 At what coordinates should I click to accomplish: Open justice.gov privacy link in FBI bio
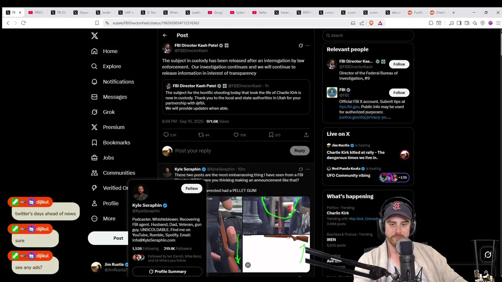pyautogui.click(x=365, y=117)
